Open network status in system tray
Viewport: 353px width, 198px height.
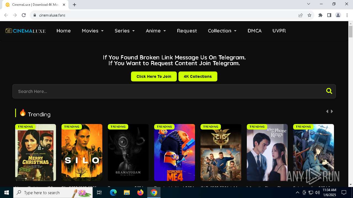[x=311, y=193]
